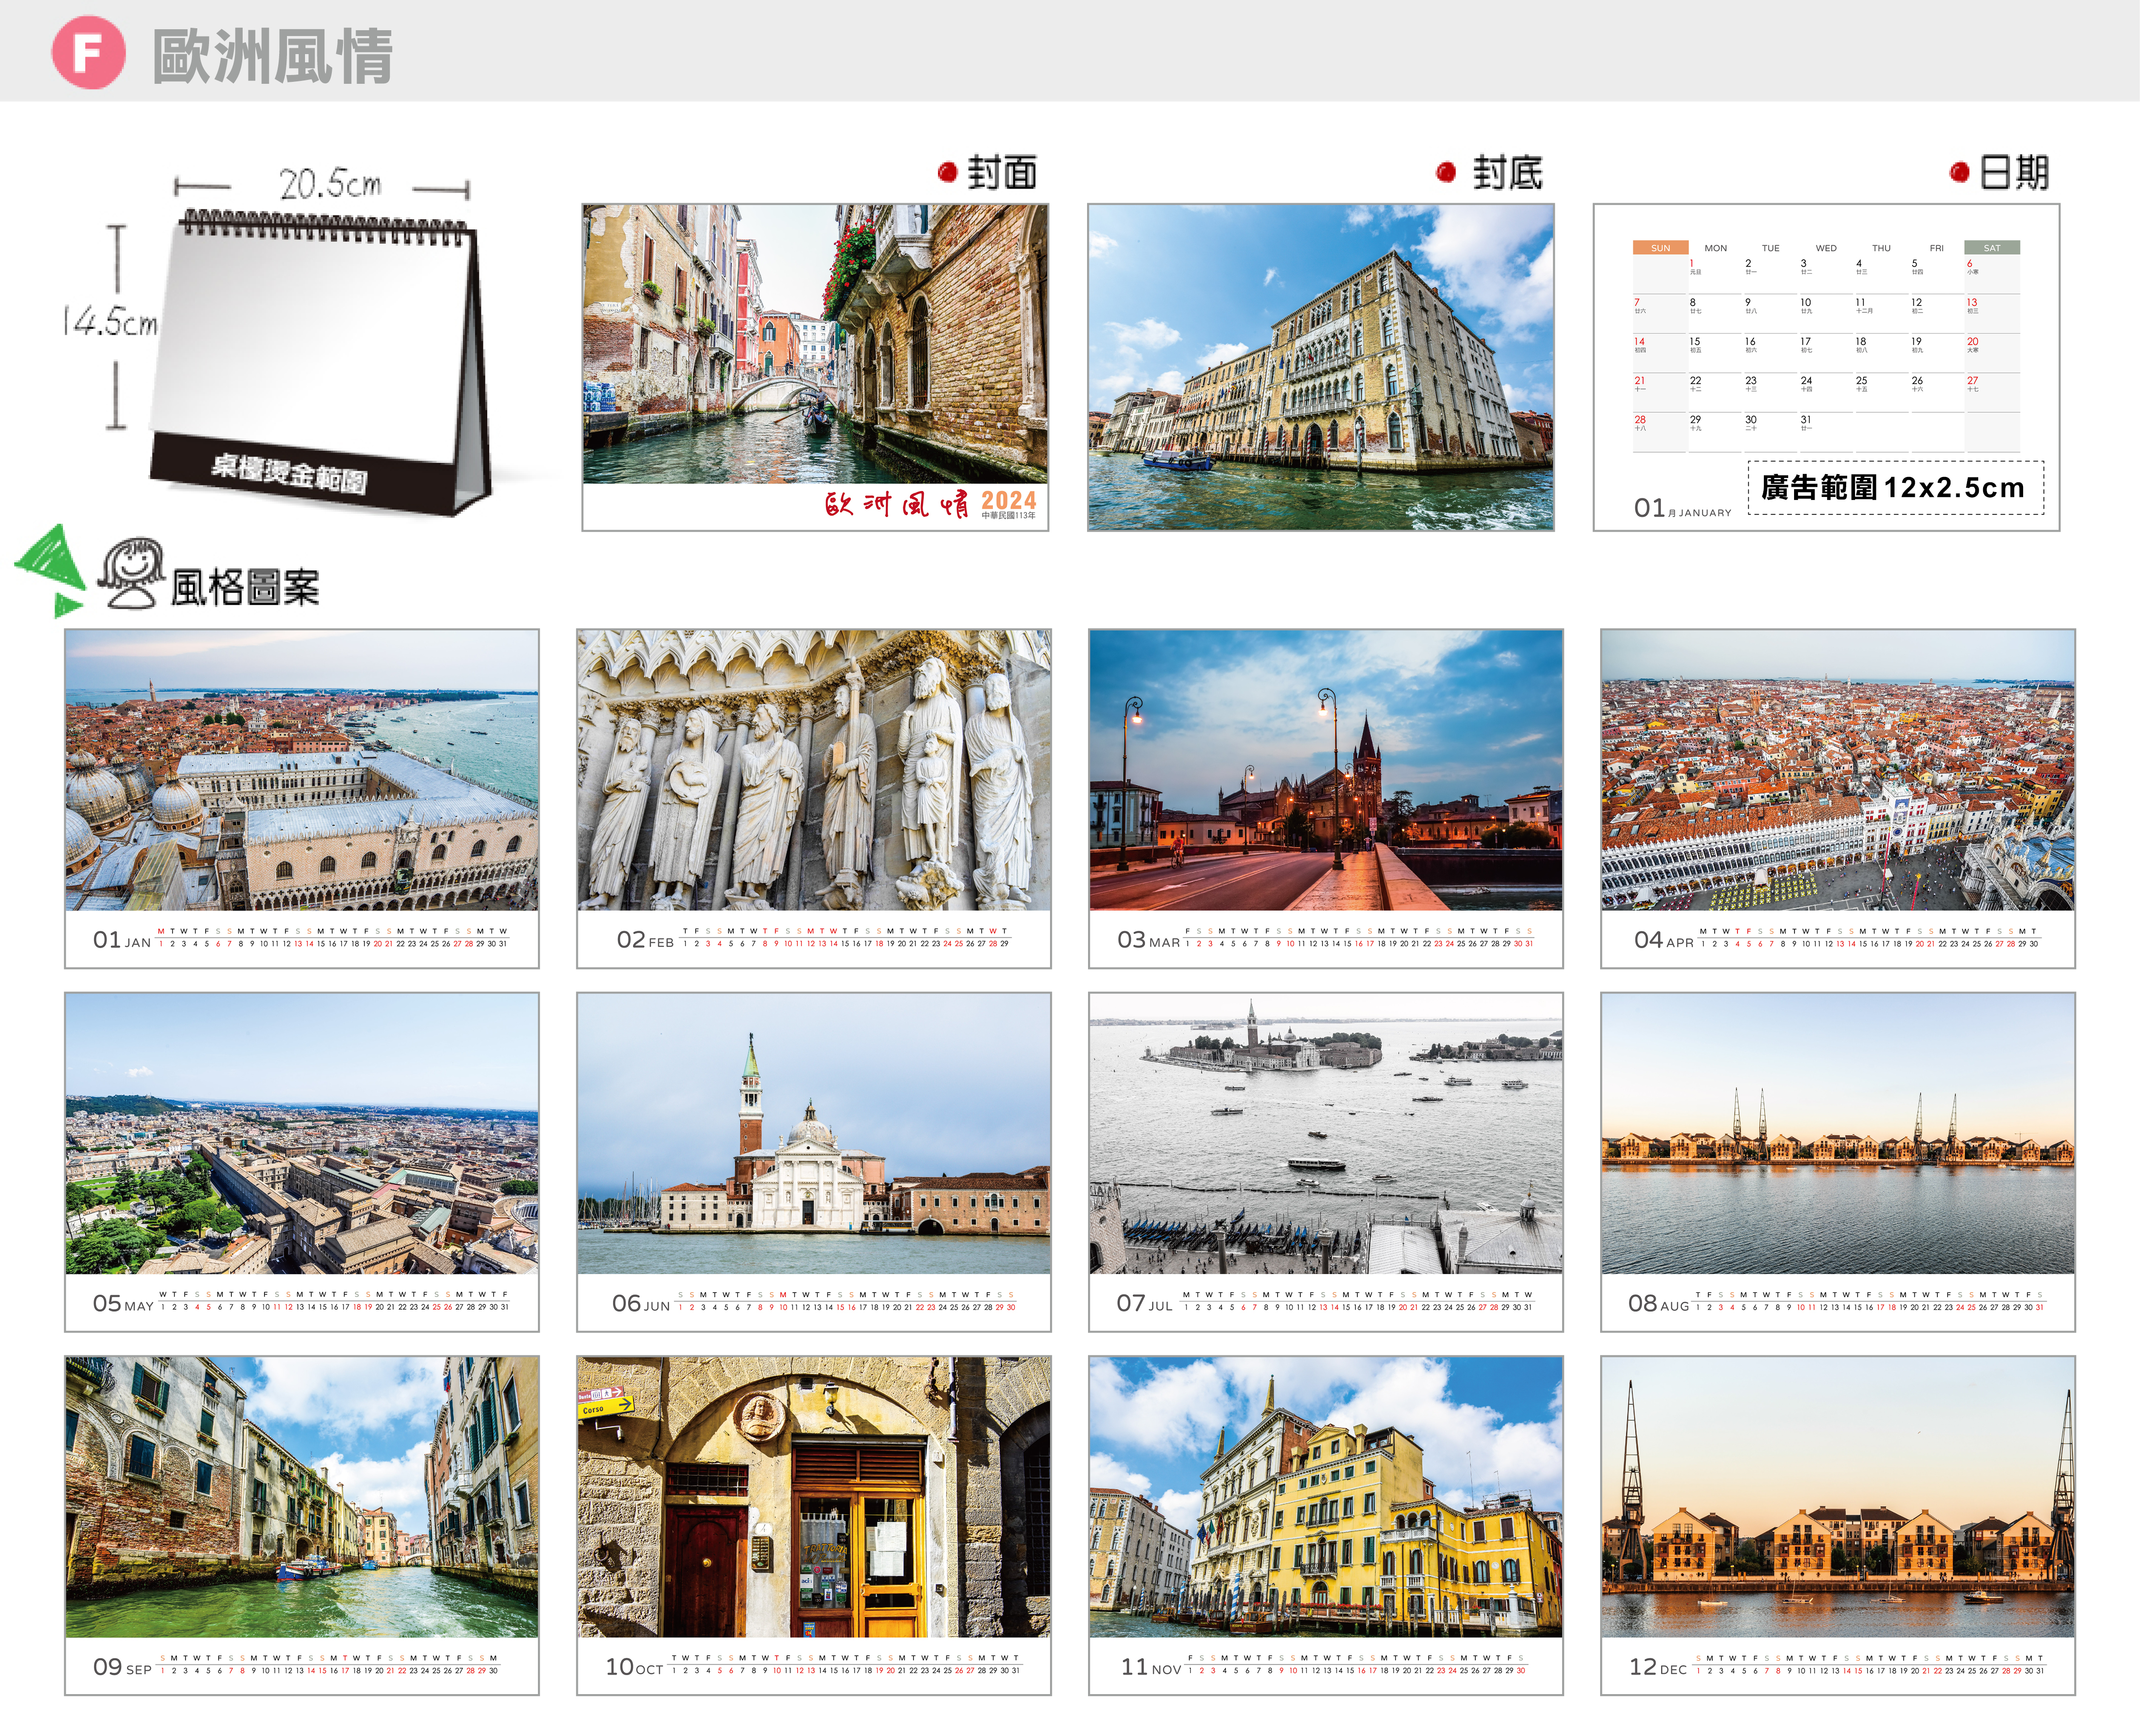
Task: Click the pink circled F icon
Action: click(88, 53)
